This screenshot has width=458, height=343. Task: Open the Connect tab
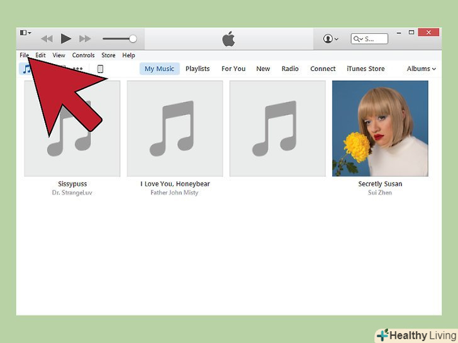[x=323, y=69]
